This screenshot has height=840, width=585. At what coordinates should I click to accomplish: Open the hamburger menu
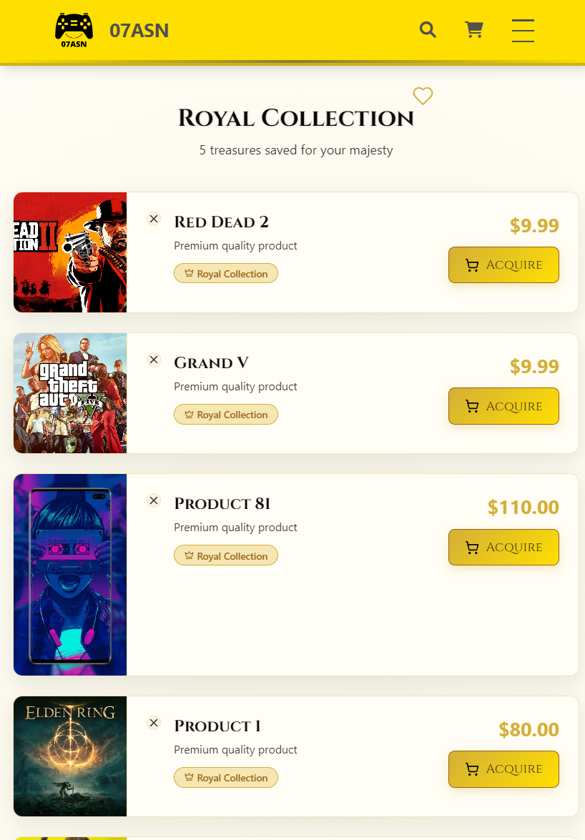(523, 31)
